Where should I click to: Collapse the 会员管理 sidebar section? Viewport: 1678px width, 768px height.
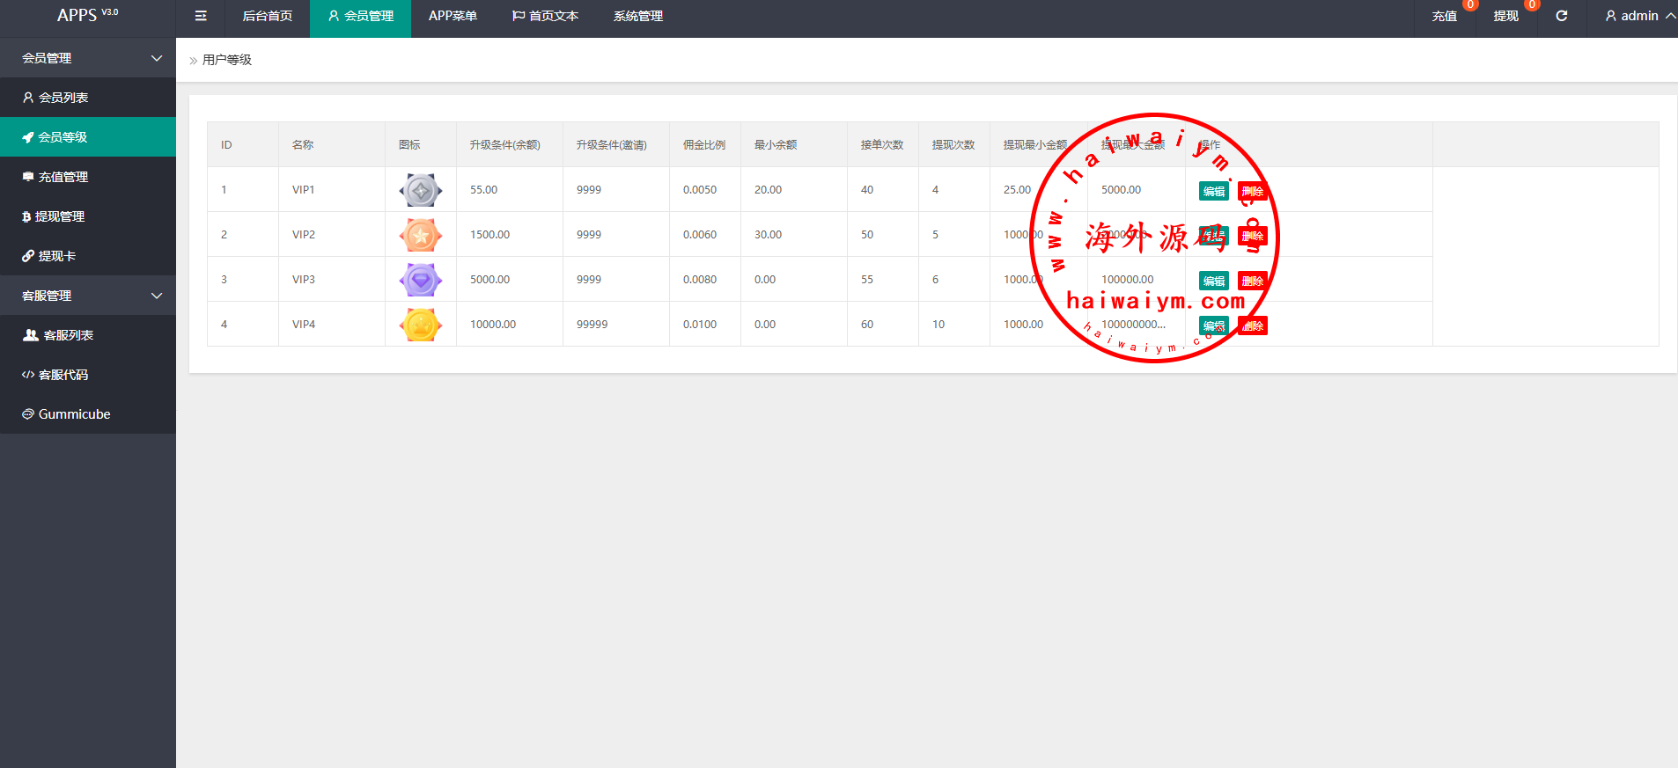coord(88,58)
